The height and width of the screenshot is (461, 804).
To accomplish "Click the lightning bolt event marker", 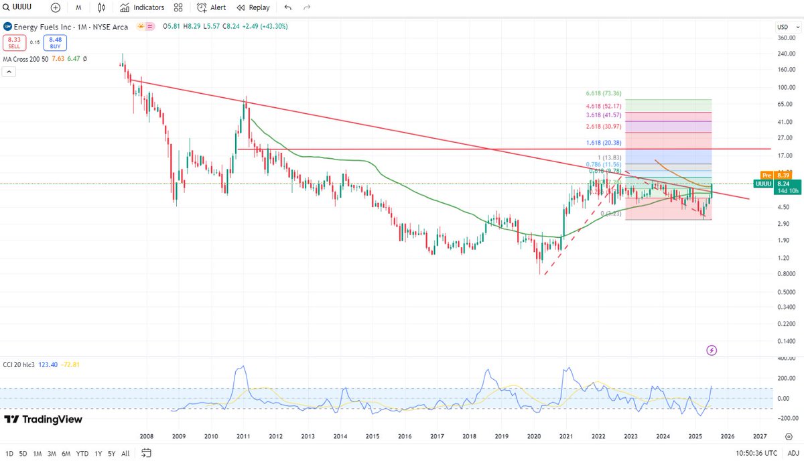I will pyautogui.click(x=712, y=350).
